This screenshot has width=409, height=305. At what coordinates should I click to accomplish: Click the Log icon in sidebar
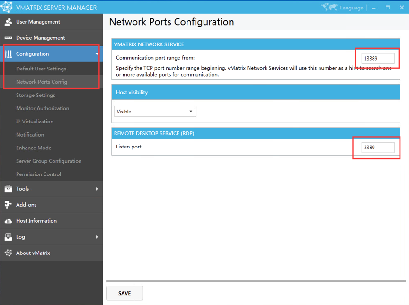[8, 237]
